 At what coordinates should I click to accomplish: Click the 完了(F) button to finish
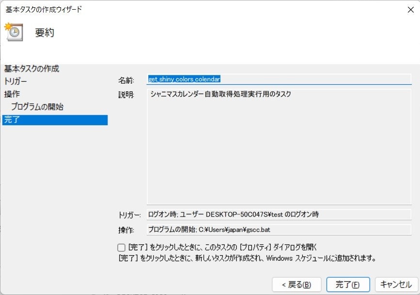pos(348,285)
